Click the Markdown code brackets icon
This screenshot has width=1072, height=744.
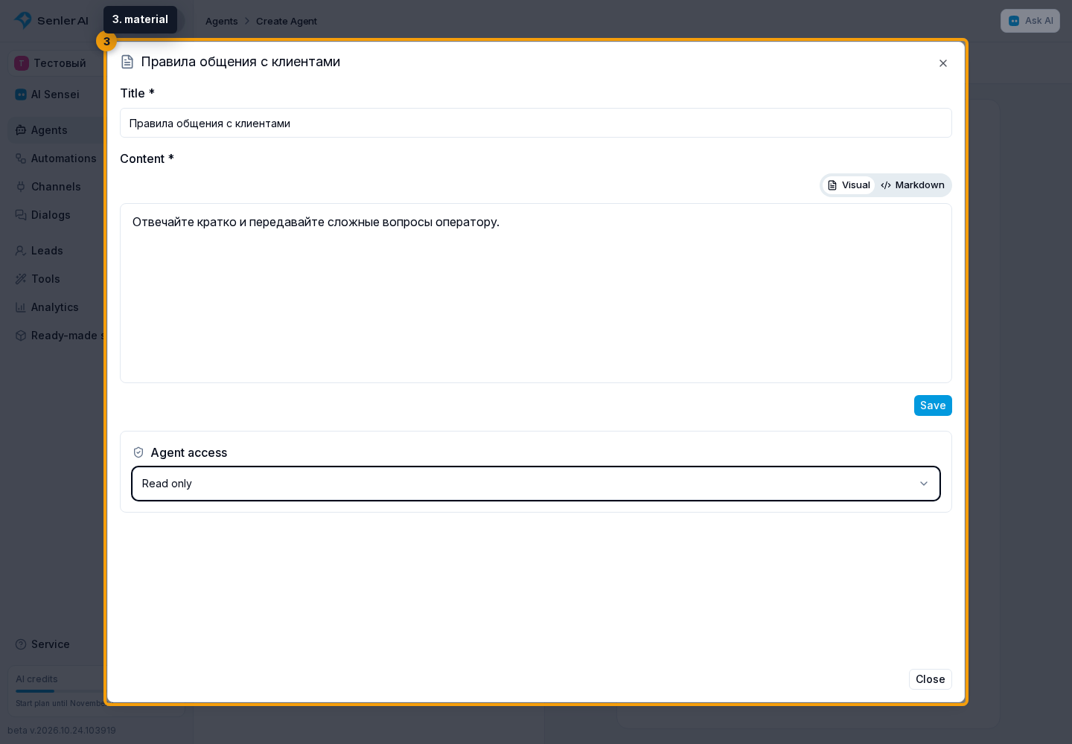(886, 185)
